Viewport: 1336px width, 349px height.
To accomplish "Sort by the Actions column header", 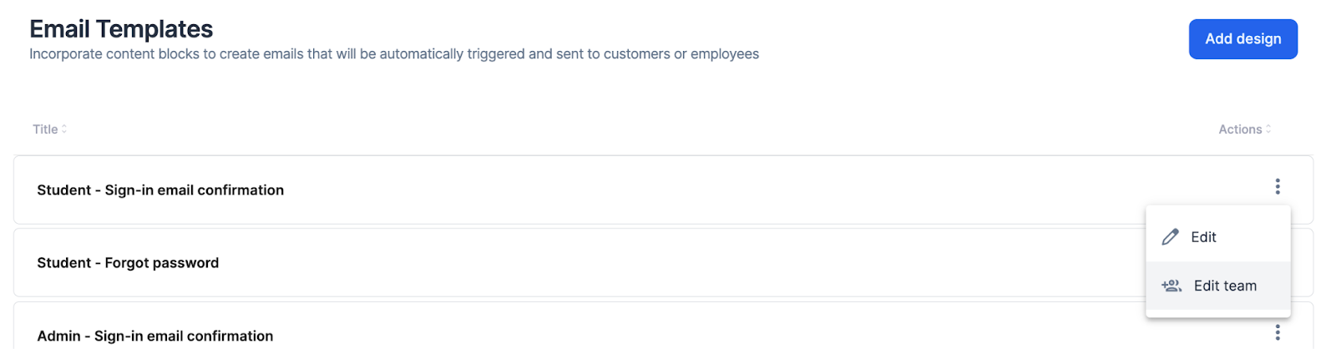I will click(x=1240, y=129).
